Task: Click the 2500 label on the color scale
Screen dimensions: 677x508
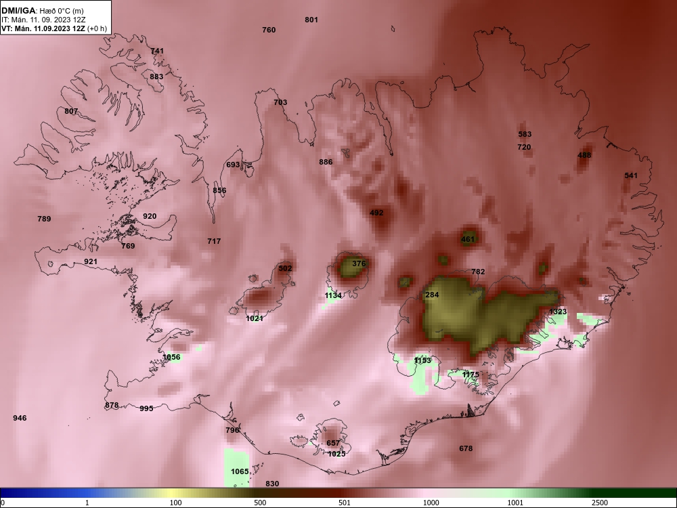Action: coord(600,503)
